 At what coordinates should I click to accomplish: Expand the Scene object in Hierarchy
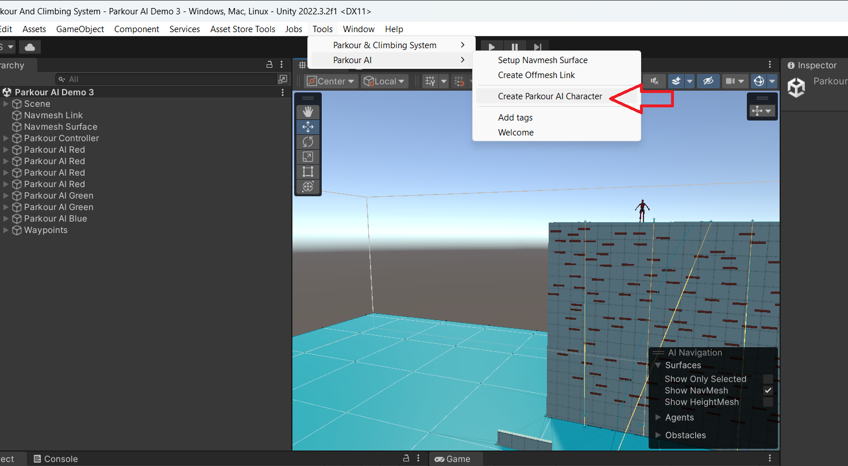[6, 104]
